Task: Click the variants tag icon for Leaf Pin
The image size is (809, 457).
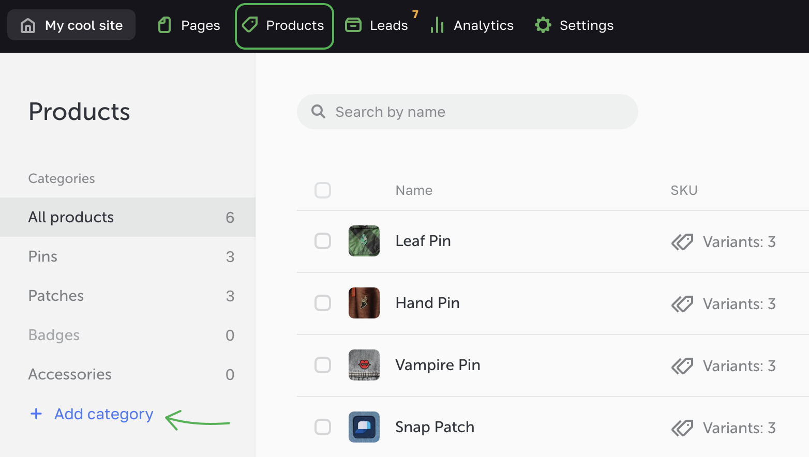Action: pos(682,241)
